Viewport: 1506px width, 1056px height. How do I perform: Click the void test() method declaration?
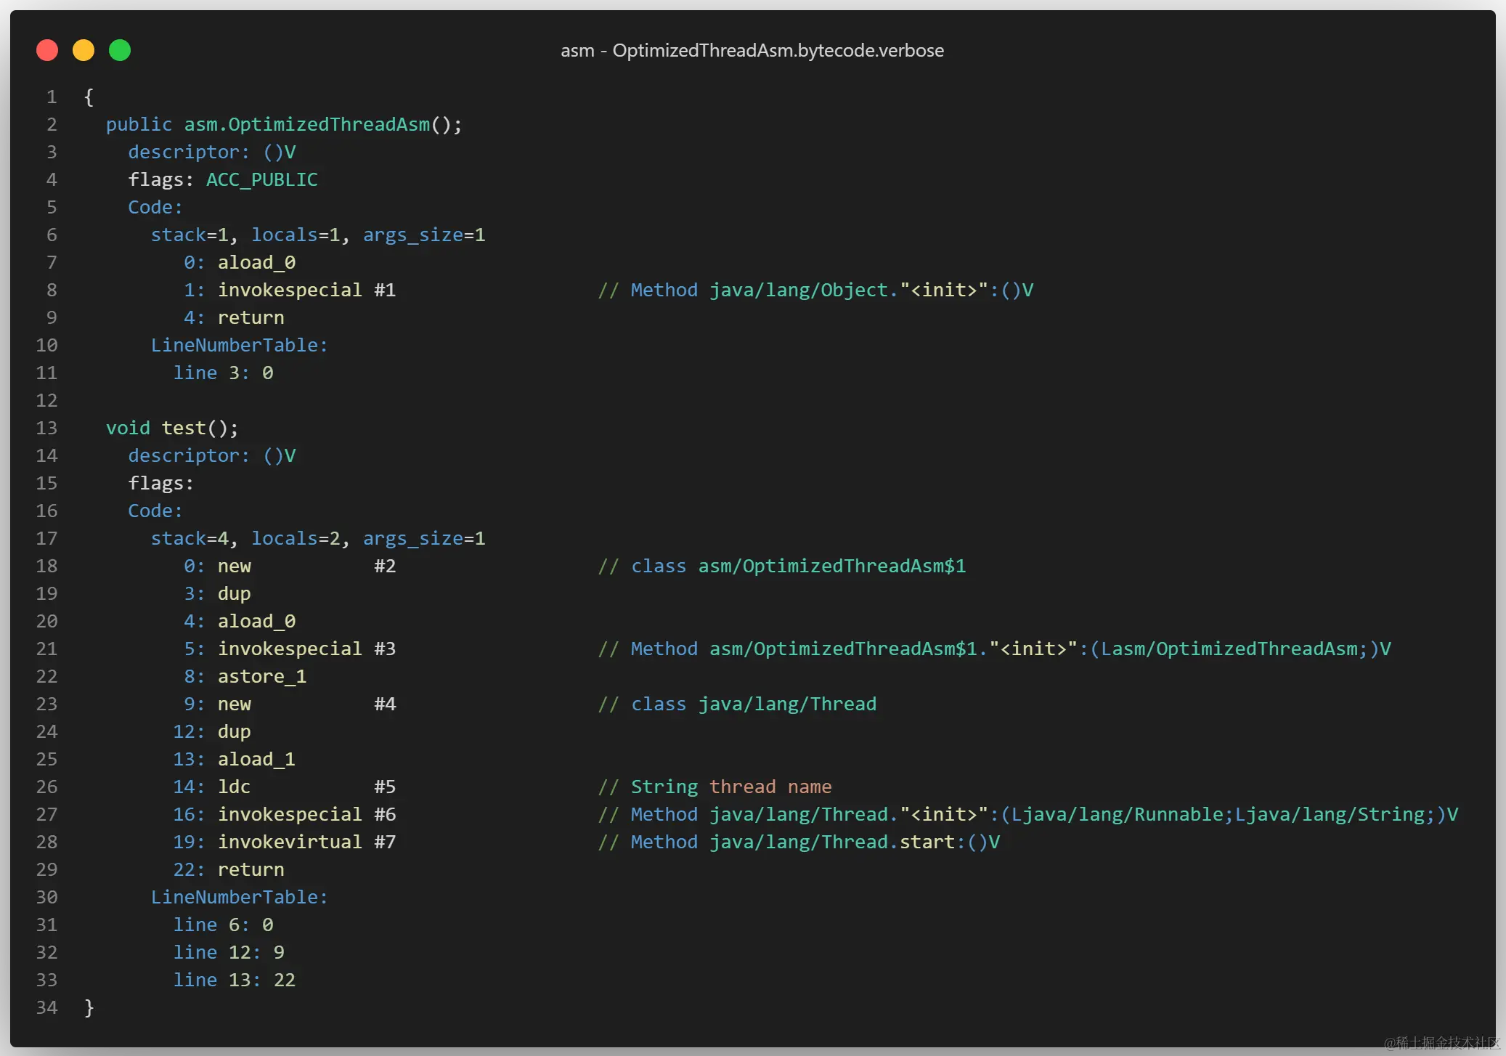click(x=172, y=428)
